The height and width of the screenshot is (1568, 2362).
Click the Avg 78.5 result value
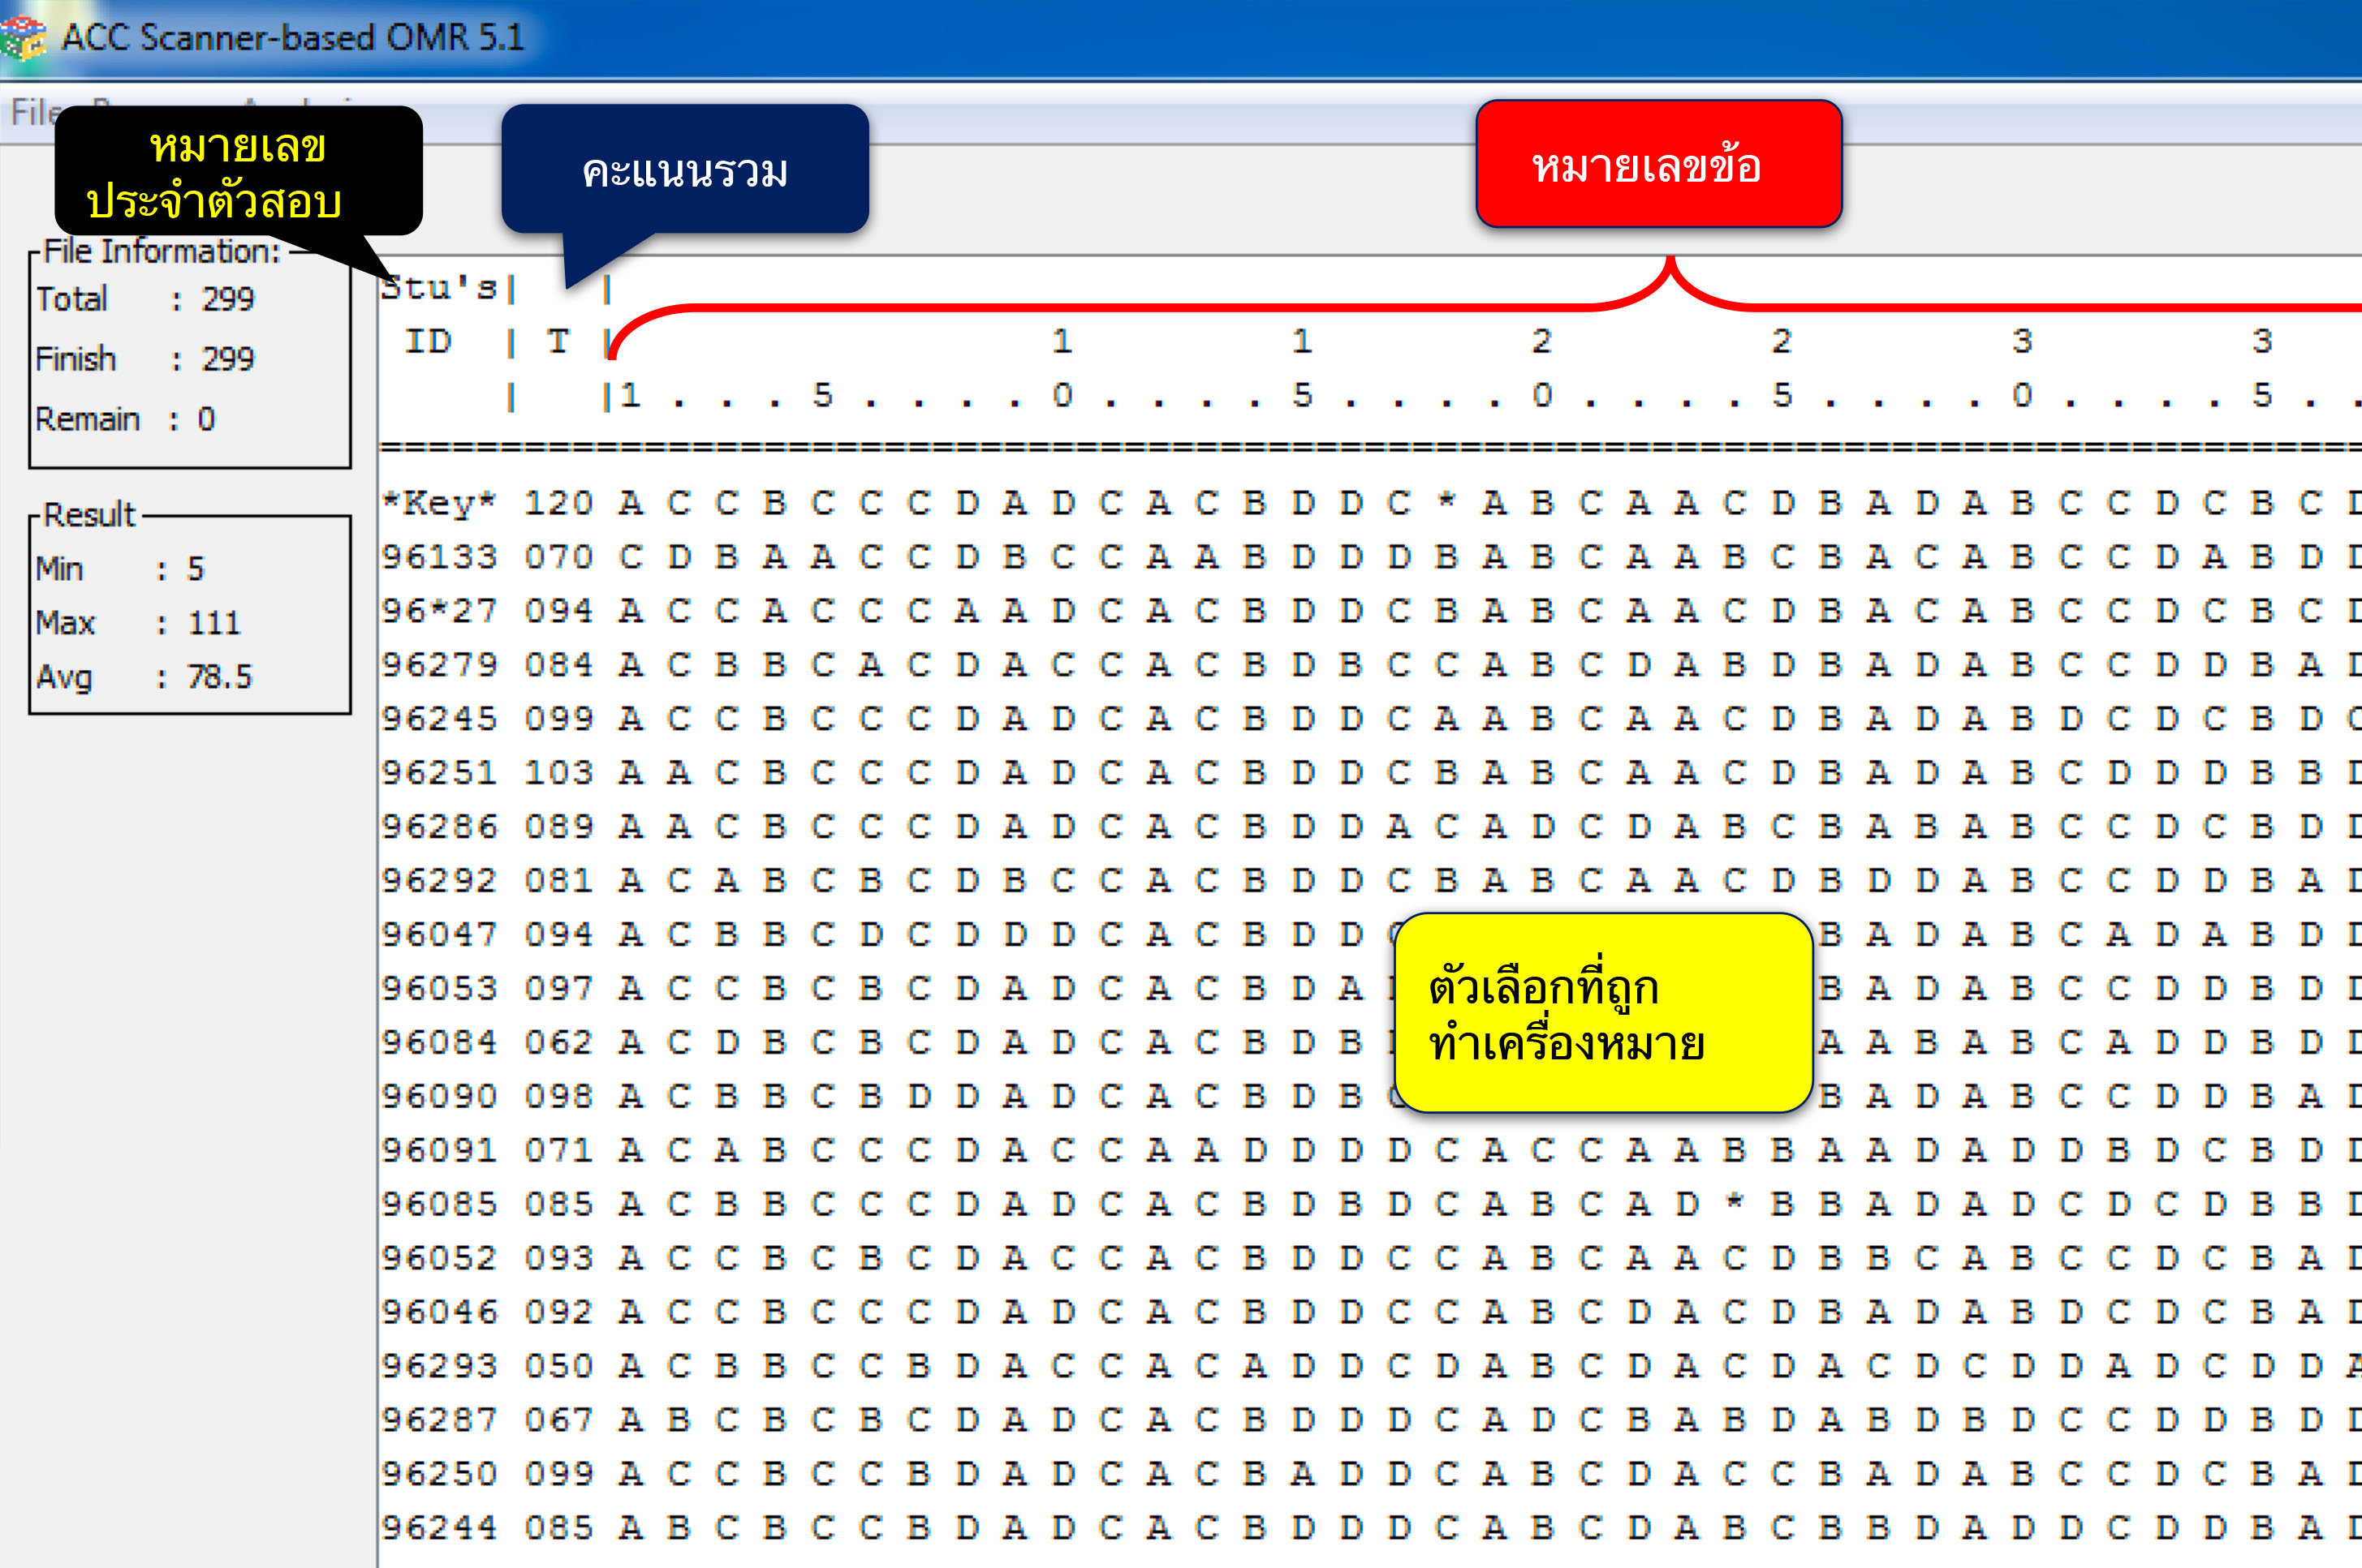[219, 677]
